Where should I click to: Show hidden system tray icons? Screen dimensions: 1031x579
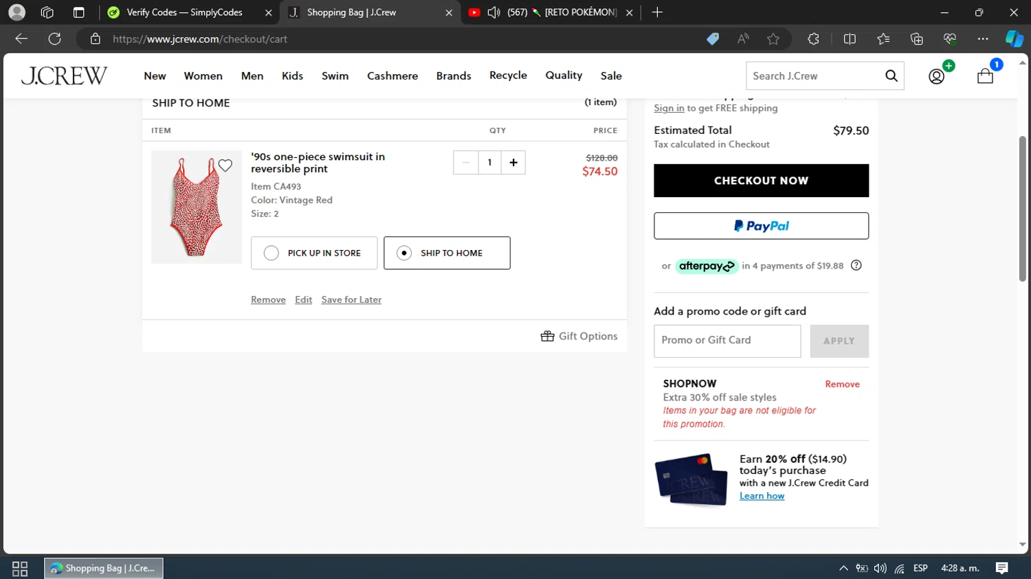(843, 568)
